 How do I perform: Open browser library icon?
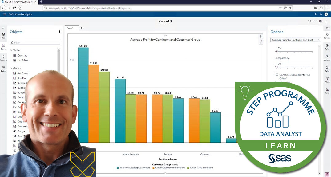tap(315, 8)
